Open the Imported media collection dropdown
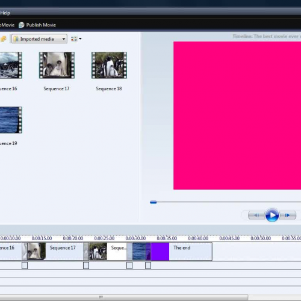The image size is (301, 301). click(x=39, y=39)
